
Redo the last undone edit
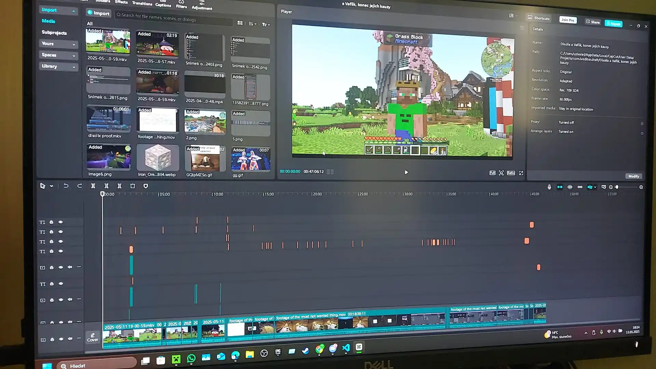click(x=80, y=186)
